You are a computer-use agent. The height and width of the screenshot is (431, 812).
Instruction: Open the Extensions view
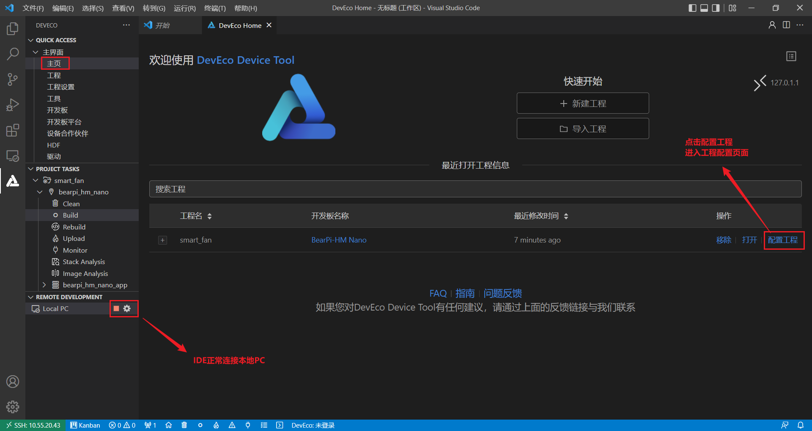pos(13,130)
